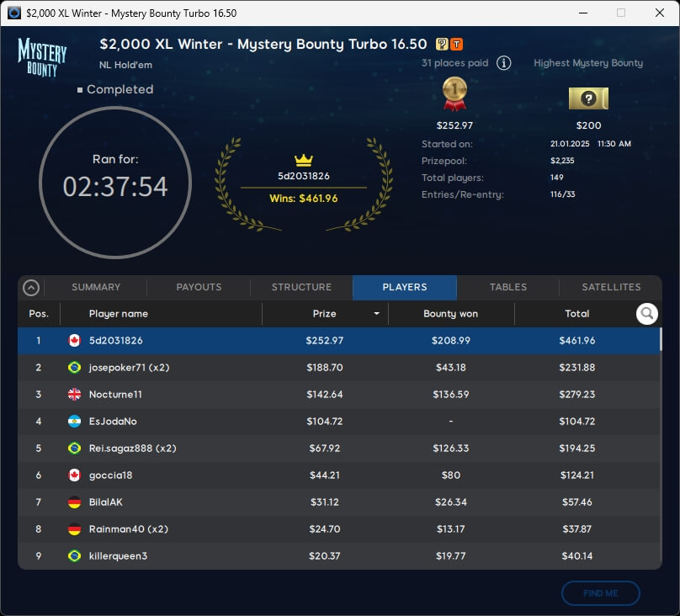
Task: Click the Brazil flag next to killerqueen3
Action: click(75, 555)
